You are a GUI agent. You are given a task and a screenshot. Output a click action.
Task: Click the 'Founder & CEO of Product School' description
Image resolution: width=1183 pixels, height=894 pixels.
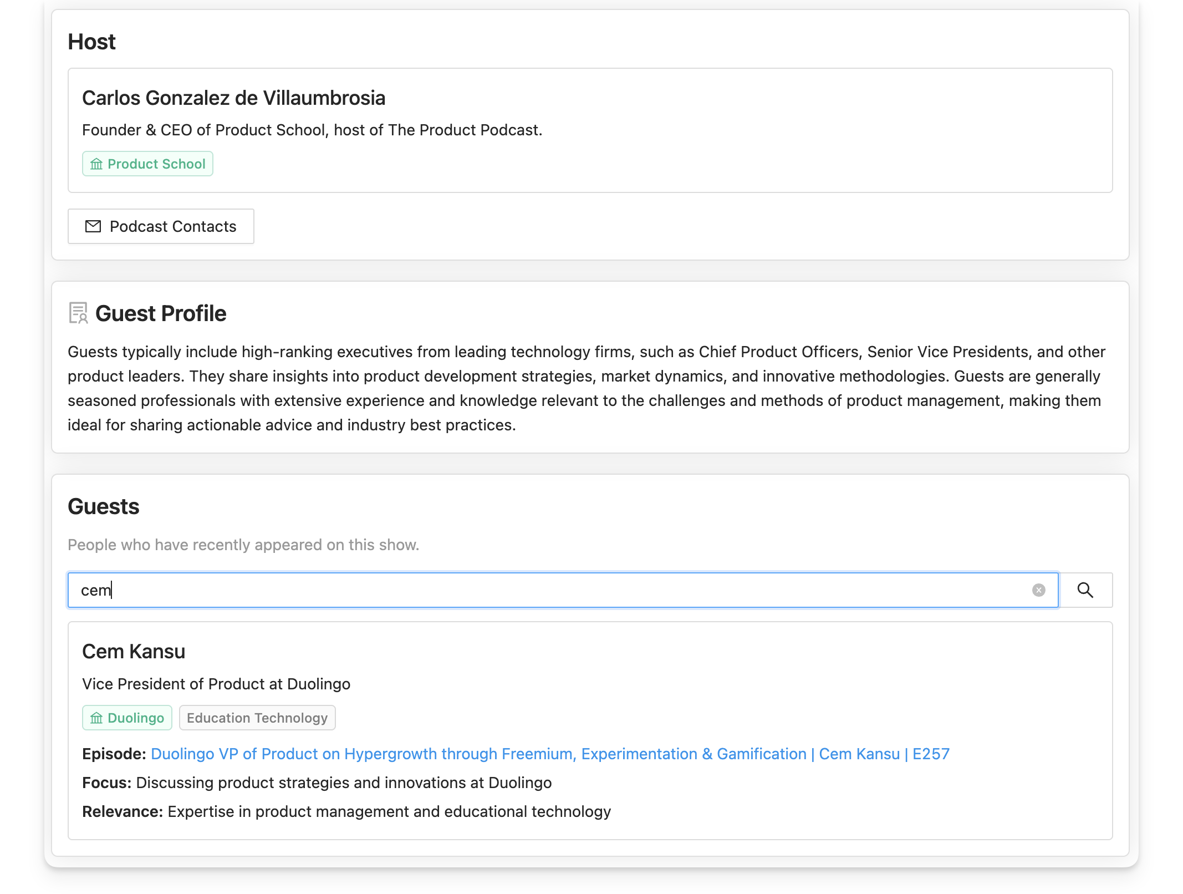(312, 130)
